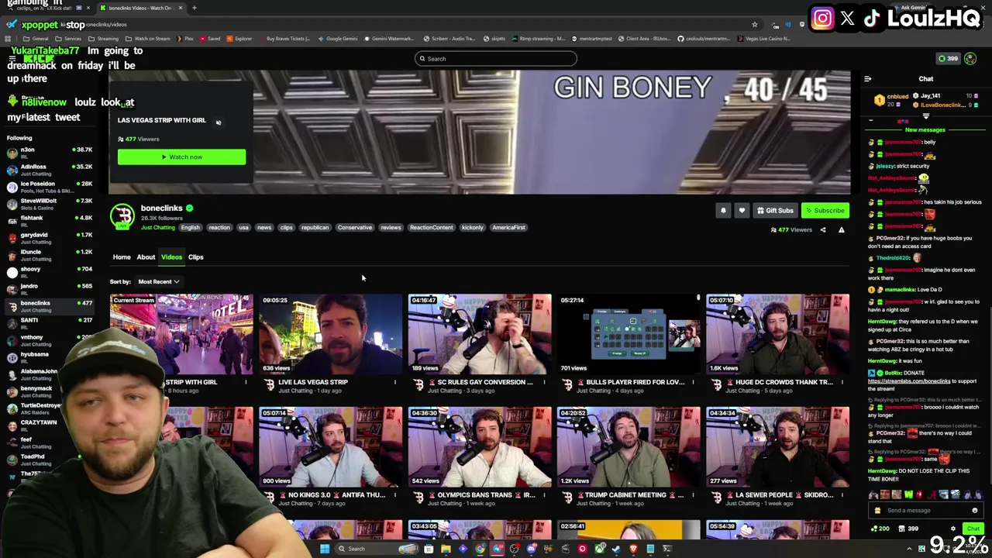The height and width of the screenshot is (558, 992).
Task: Open the 09:05:25 Las Vegas Strip thumbnail
Action: click(331, 334)
